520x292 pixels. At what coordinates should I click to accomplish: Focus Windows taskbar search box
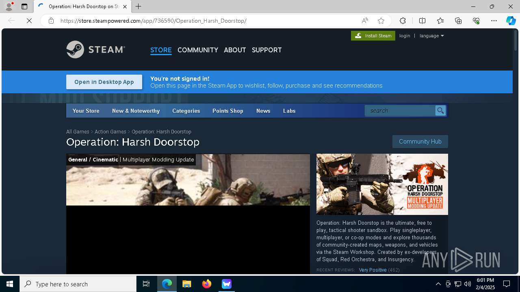78,284
